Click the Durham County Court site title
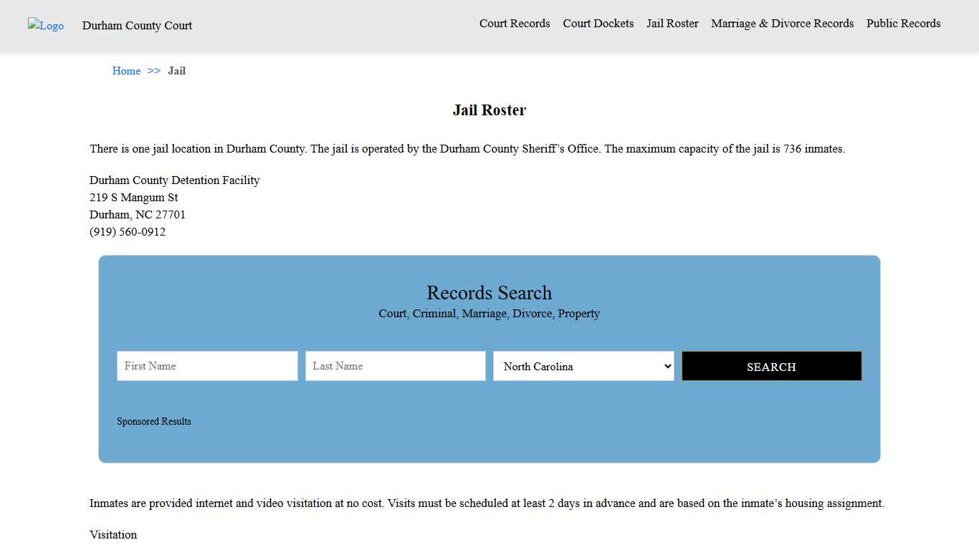This screenshot has width=979, height=550. pyautogui.click(x=137, y=25)
